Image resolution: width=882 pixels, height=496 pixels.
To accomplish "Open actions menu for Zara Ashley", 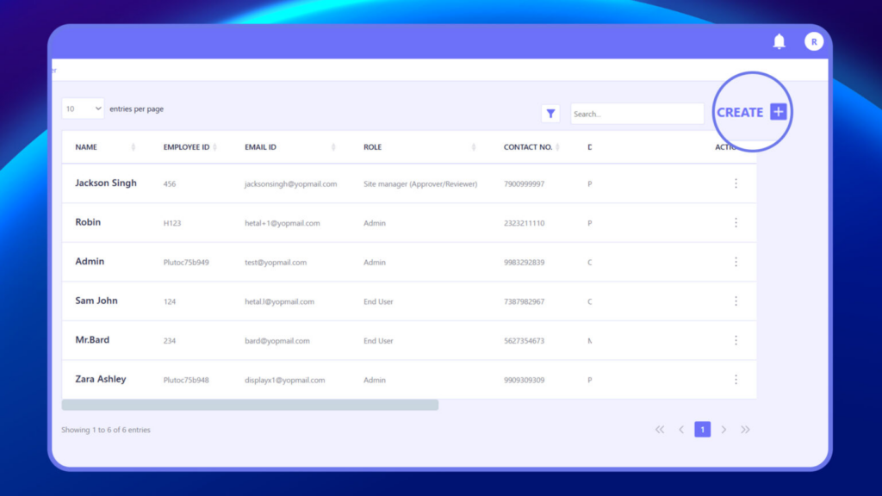I will click(x=736, y=380).
